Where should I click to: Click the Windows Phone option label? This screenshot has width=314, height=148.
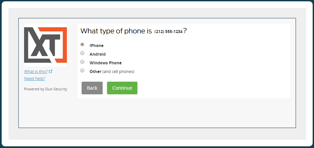106,63
